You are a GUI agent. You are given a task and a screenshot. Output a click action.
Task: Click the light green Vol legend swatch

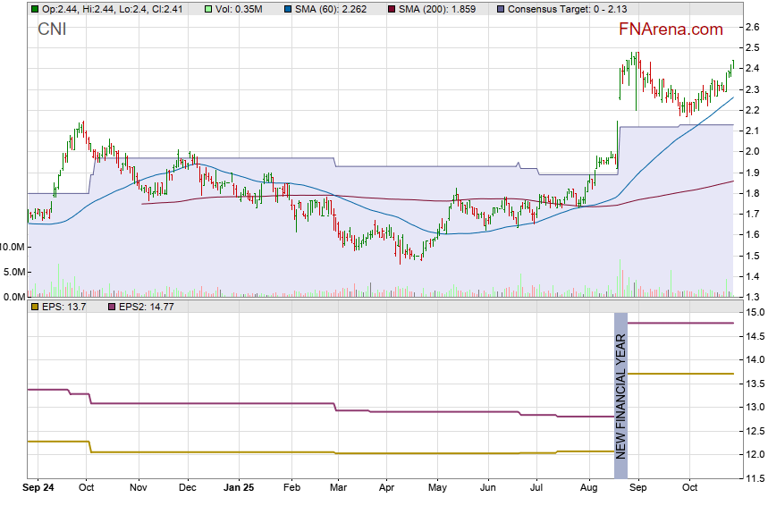click(x=208, y=9)
